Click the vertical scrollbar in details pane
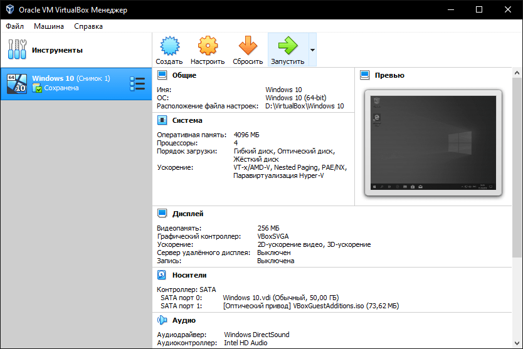The image size is (523, 349). tap(517, 163)
